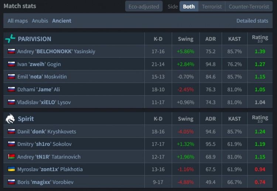The height and width of the screenshot is (191, 277).
Task: Click the Russian flag beside BELCHONOKK
Action: coord(11,51)
